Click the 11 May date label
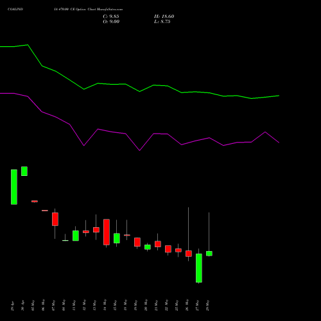 74,305
